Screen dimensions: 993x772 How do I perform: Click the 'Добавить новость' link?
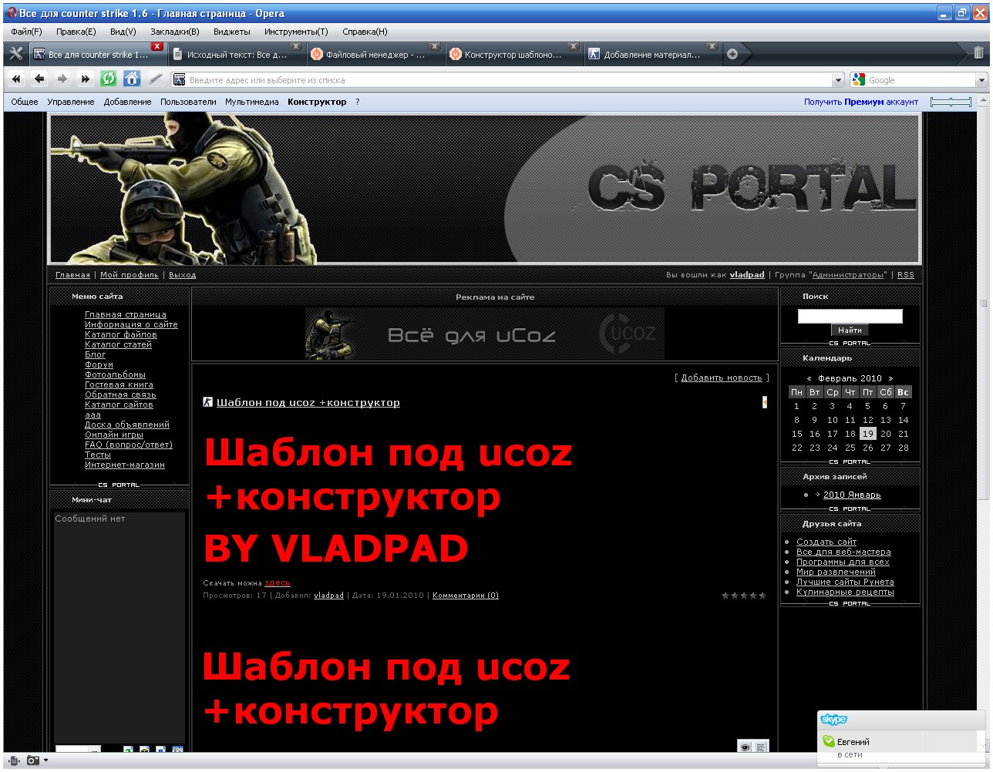pos(722,378)
